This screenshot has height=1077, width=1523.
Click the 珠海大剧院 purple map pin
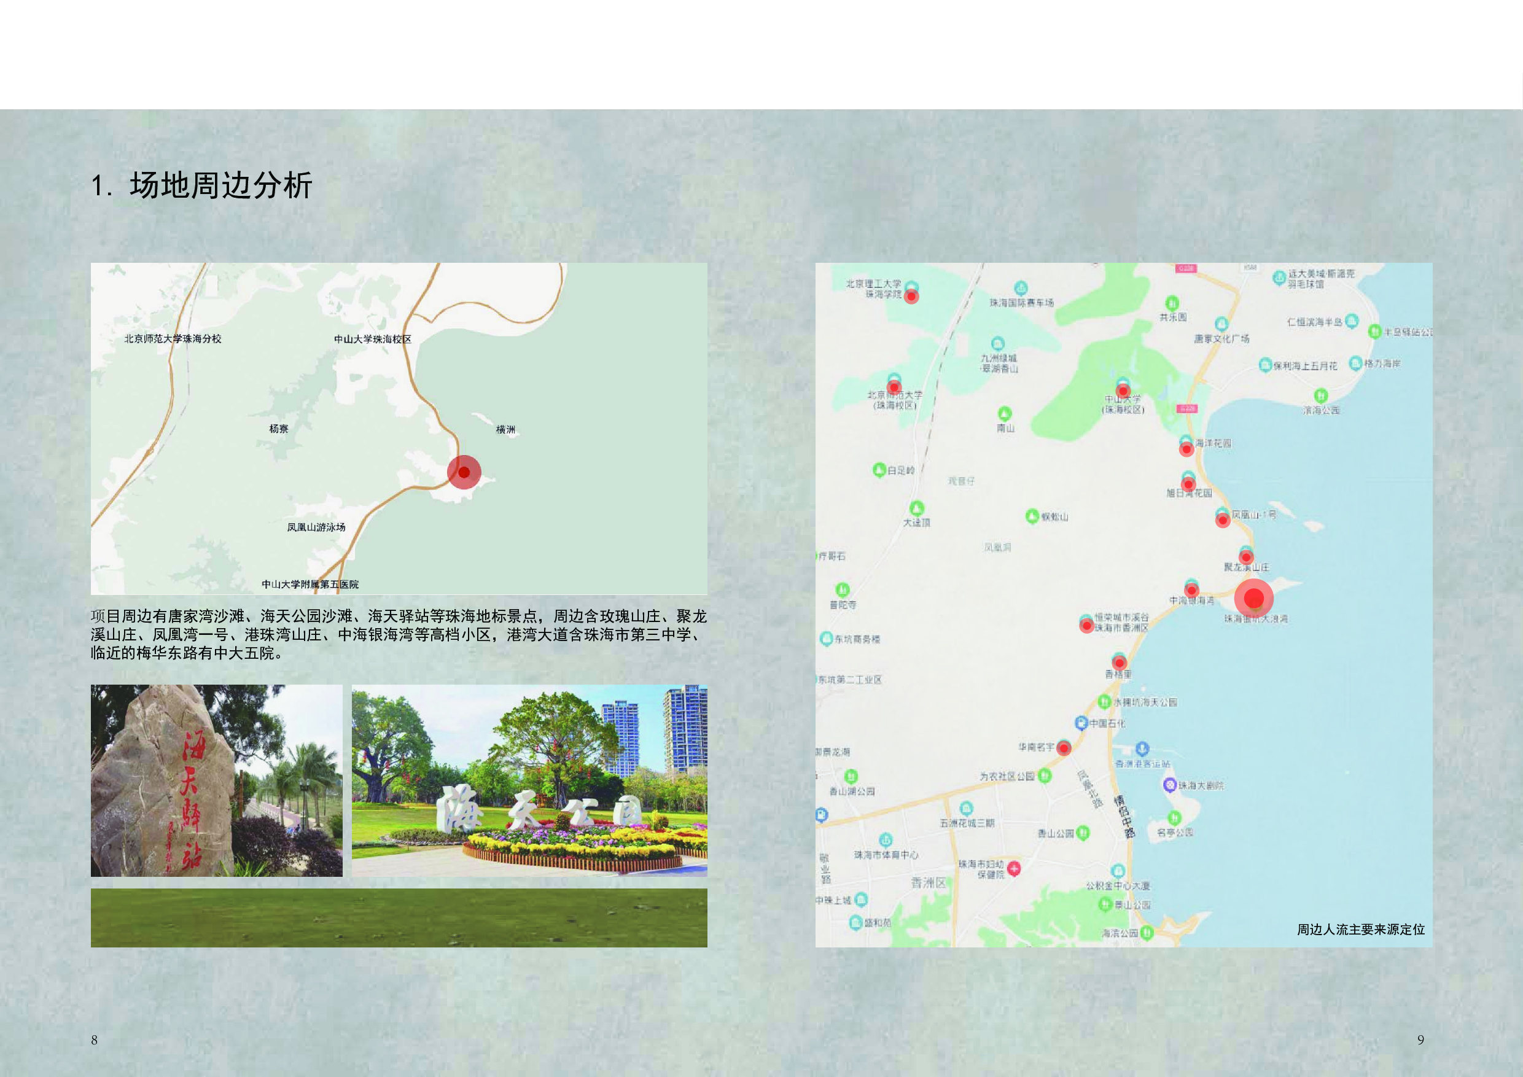pyautogui.click(x=1169, y=785)
